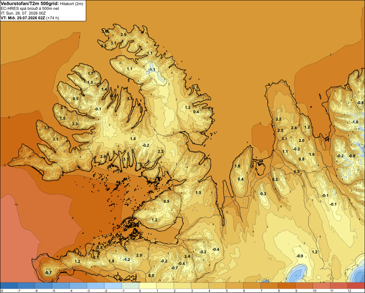Click the legend color segment between -1 and 0
Image resolution: width=365 pixels, height=293 pixels.
130,285
